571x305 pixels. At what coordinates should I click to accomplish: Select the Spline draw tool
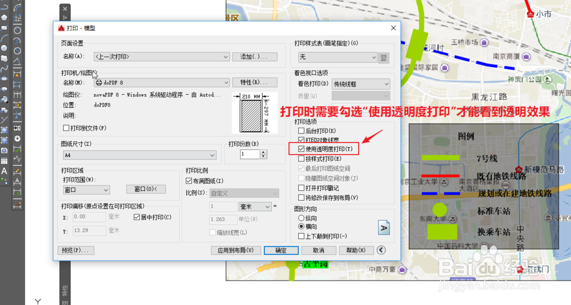coord(4,68)
